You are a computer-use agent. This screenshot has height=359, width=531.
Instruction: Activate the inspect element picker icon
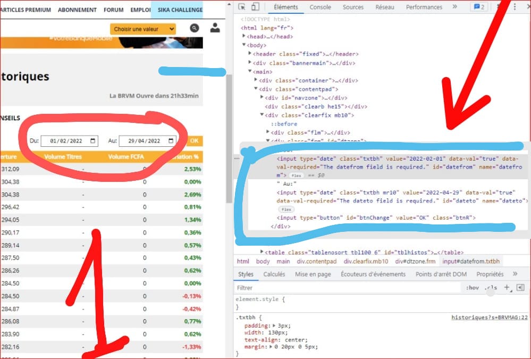point(242,7)
